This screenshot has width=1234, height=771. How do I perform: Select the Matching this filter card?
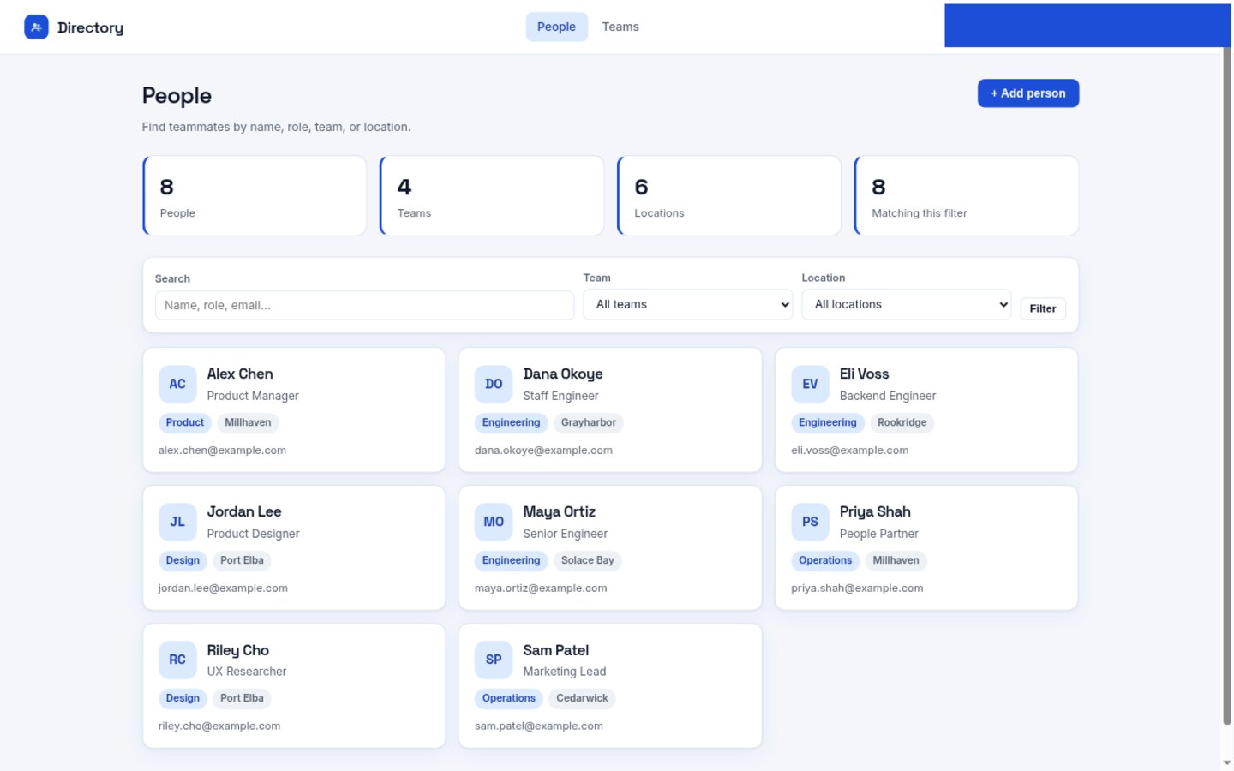pos(967,195)
